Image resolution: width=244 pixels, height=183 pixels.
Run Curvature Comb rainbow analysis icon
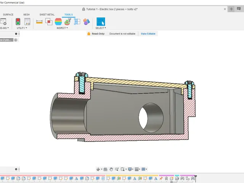point(58,22)
